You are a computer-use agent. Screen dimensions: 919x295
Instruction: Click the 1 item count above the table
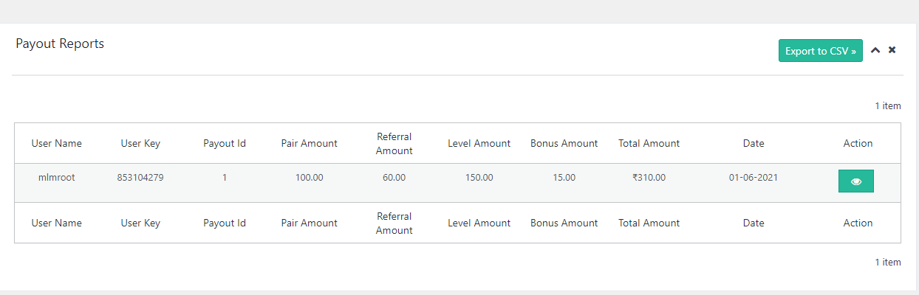tap(888, 106)
